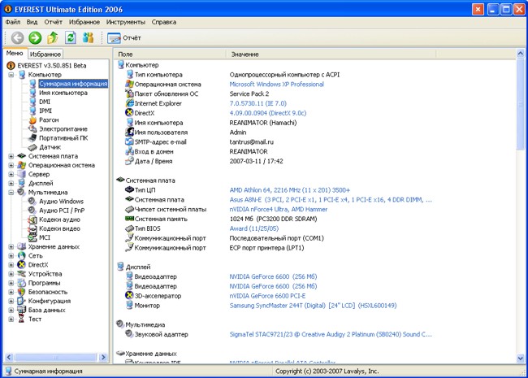Click the REANIMATOR (Hamachi) value

coord(263,123)
